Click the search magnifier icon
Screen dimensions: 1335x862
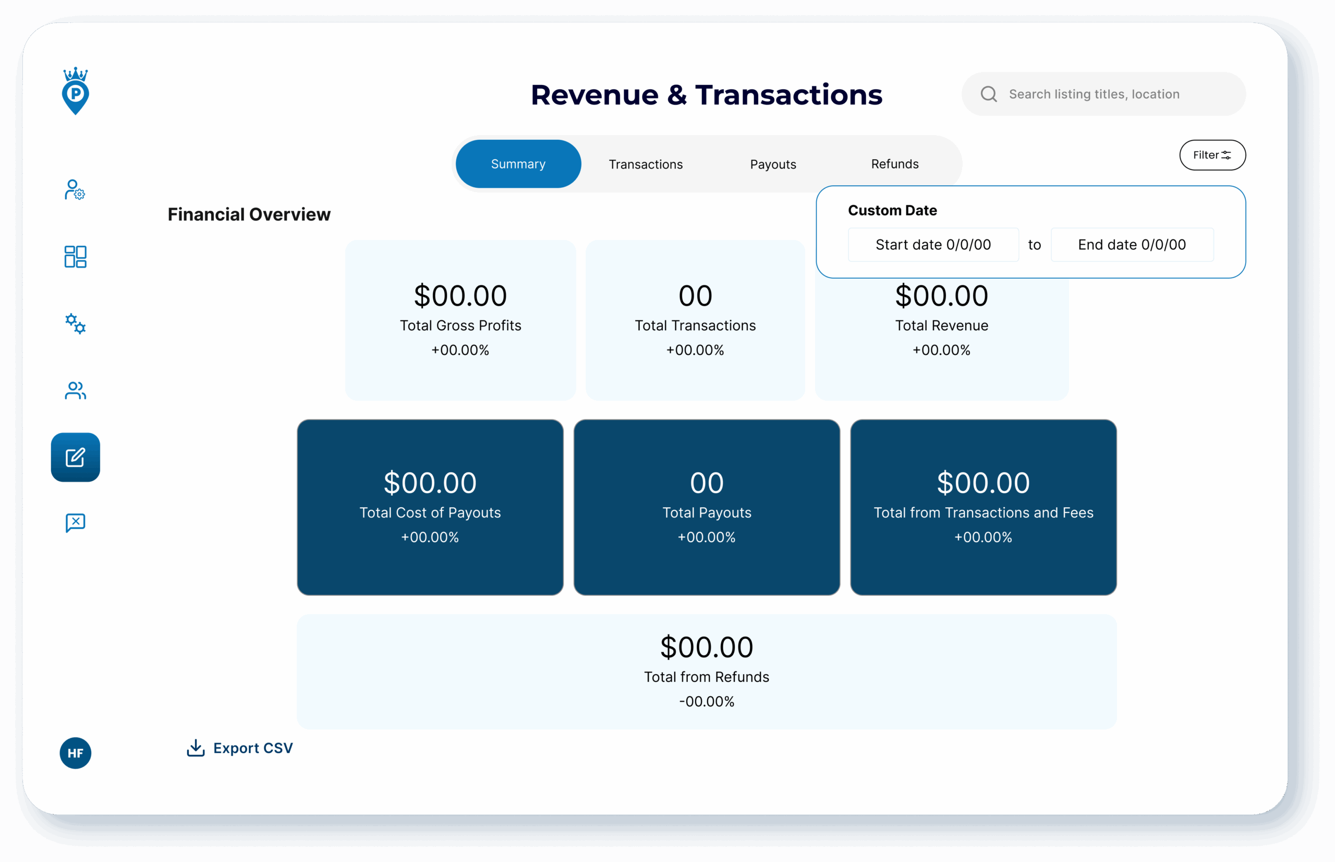(x=988, y=94)
